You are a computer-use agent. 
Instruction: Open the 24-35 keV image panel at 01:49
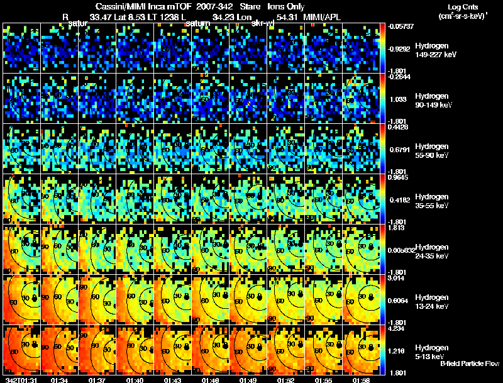(248, 249)
